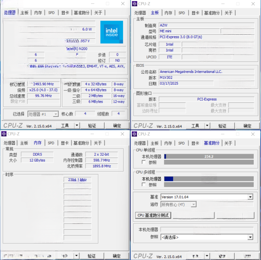
Task: Expand the tools dropdown arrow in the benchmark window
Action: tap(207, 256)
